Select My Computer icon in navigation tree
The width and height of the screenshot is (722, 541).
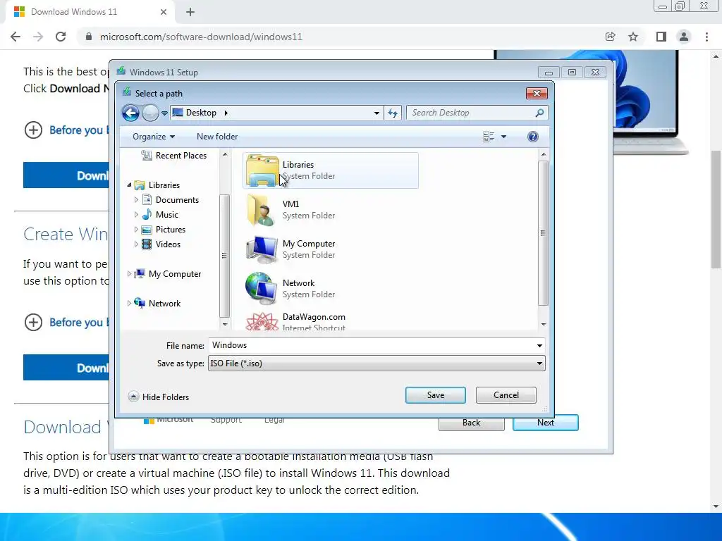pyautogui.click(x=140, y=274)
